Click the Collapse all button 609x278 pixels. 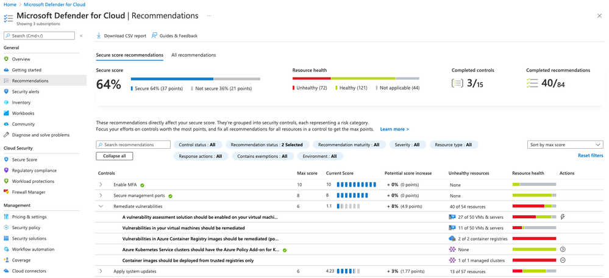114,156
